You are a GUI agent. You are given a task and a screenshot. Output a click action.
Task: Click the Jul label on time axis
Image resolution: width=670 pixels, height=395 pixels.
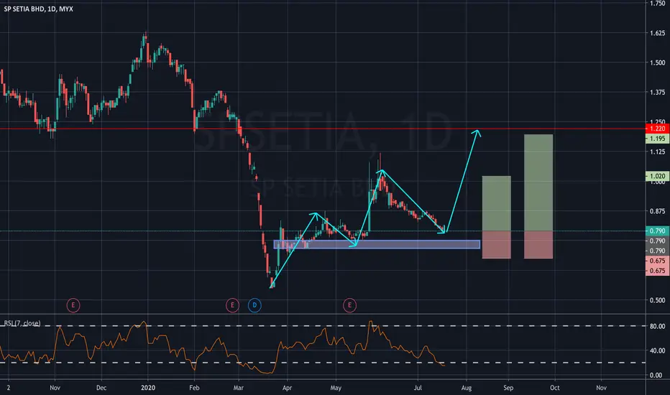pos(418,388)
